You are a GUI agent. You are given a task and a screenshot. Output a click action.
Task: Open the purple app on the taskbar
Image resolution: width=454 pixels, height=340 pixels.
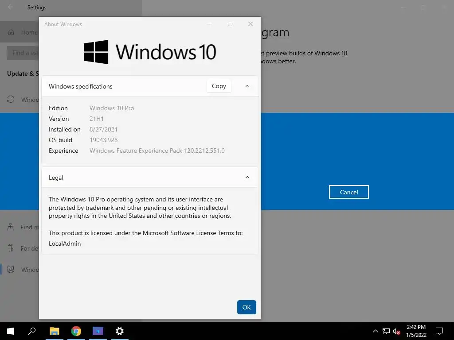pyautogui.click(x=98, y=331)
